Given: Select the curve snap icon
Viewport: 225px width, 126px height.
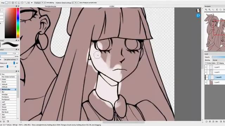Looking at the screenshot, I should 26,2.
